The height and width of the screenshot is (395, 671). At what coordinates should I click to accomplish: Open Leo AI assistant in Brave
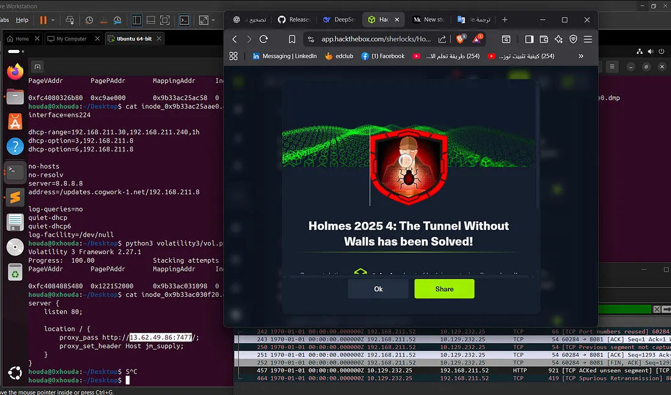[x=558, y=39]
